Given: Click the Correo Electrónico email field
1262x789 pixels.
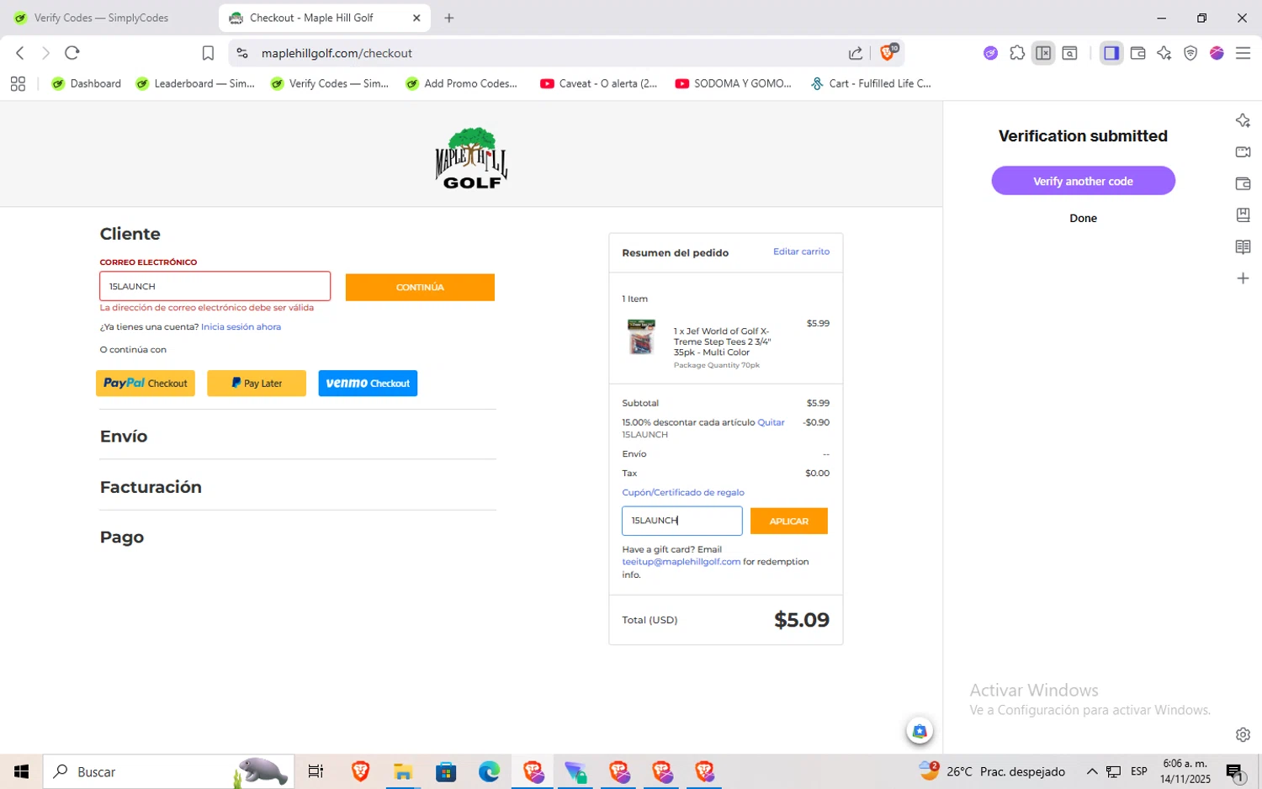Looking at the screenshot, I should [x=215, y=286].
